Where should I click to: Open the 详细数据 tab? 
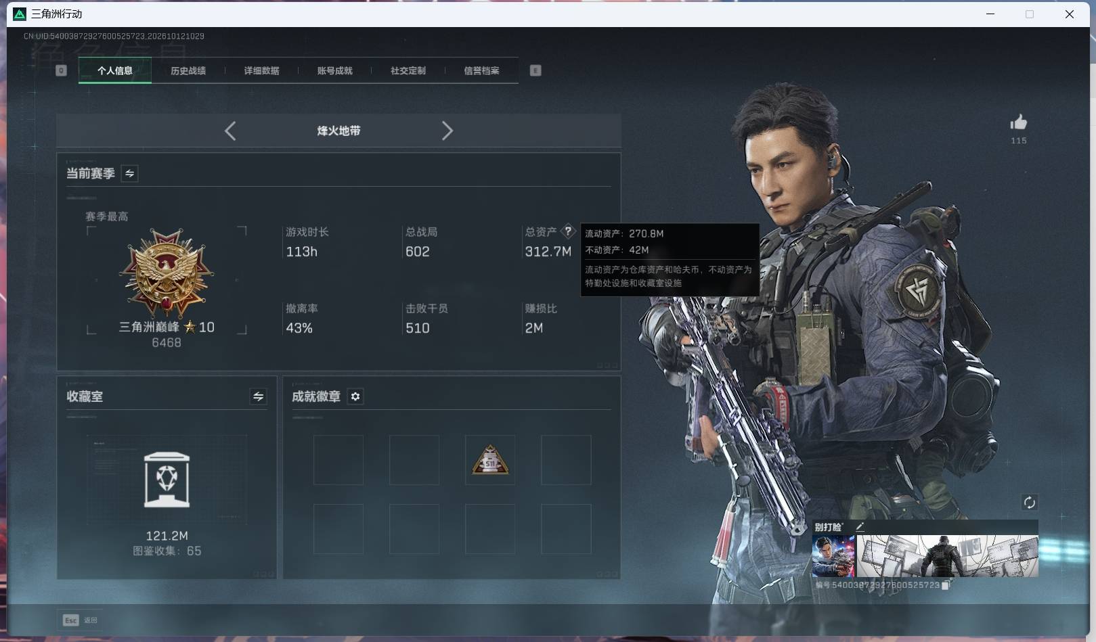coord(261,70)
